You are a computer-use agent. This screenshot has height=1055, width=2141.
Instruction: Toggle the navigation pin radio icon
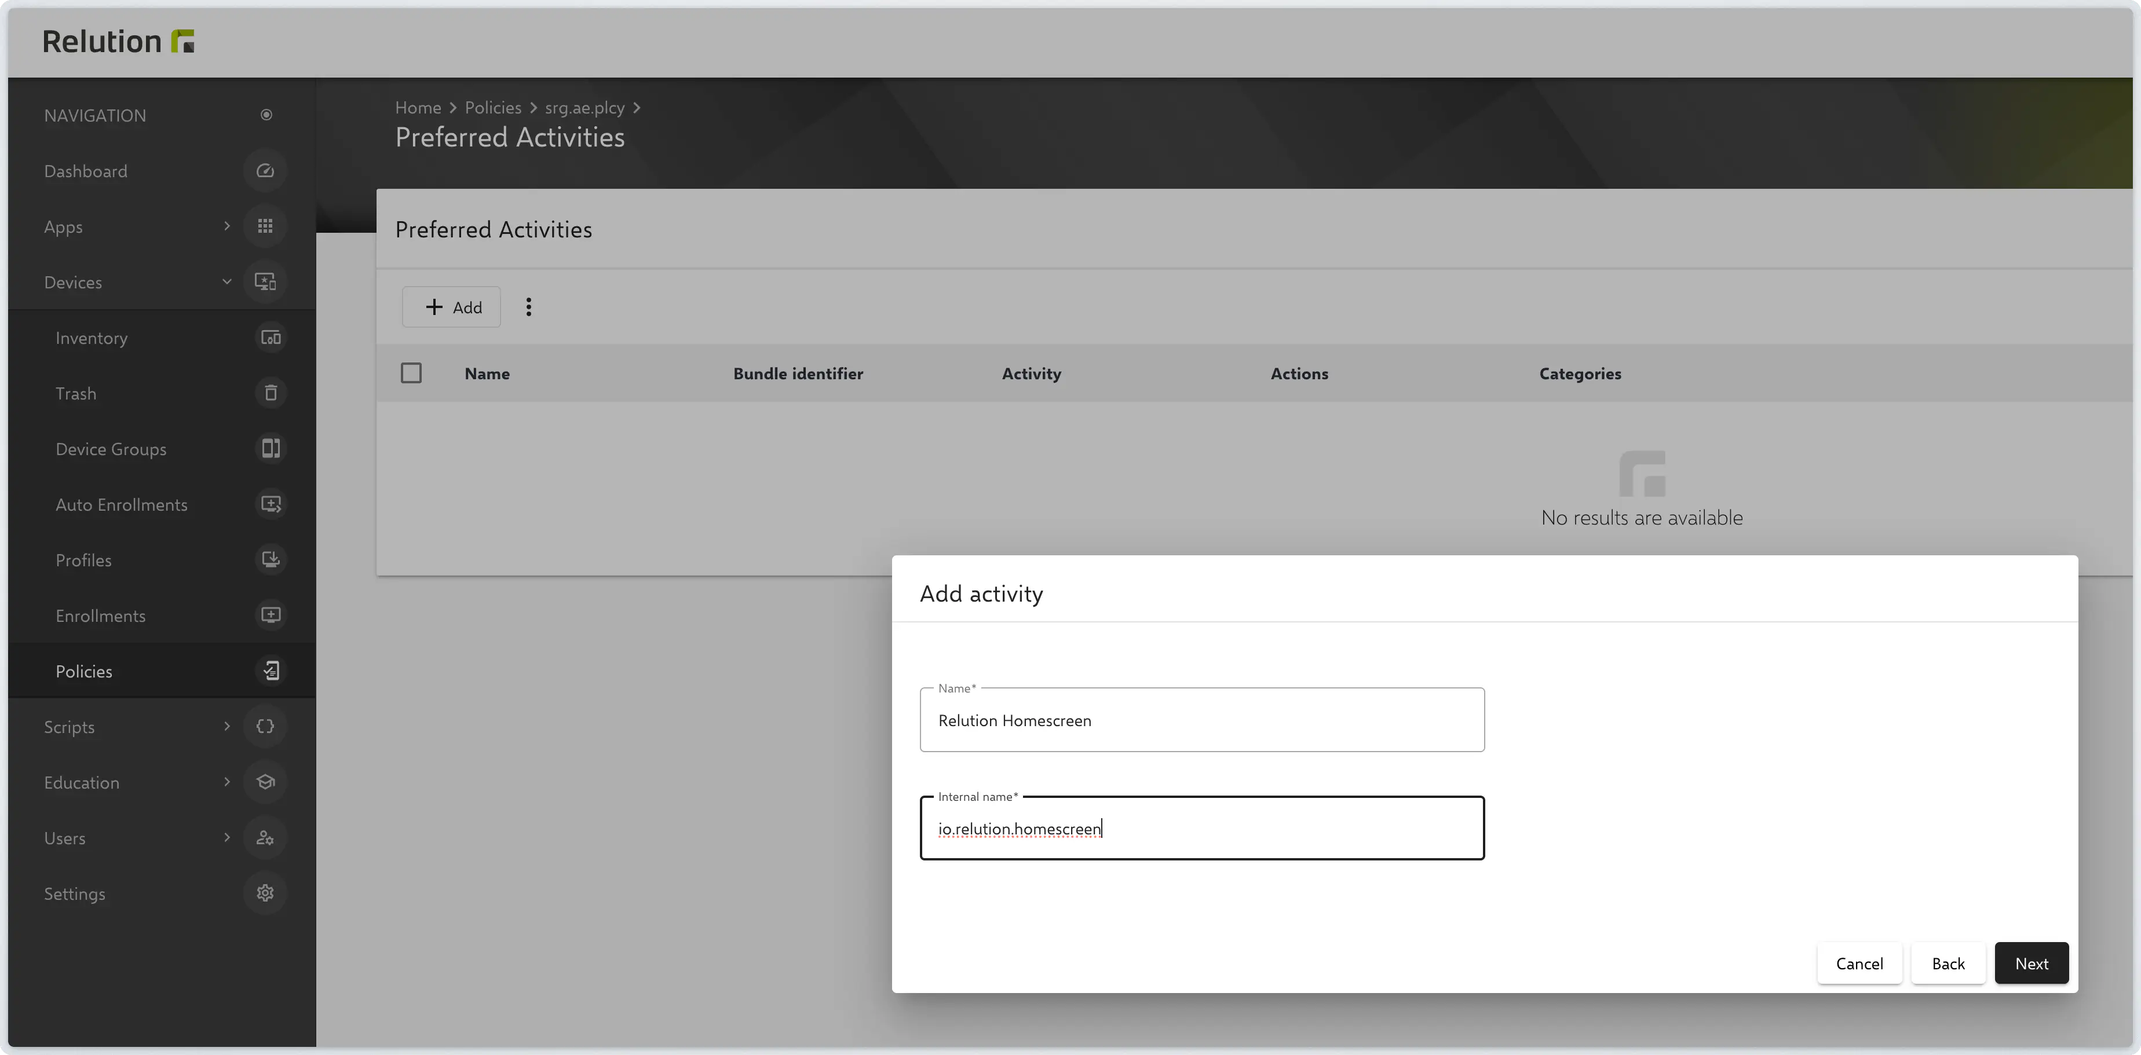pyautogui.click(x=266, y=115)
